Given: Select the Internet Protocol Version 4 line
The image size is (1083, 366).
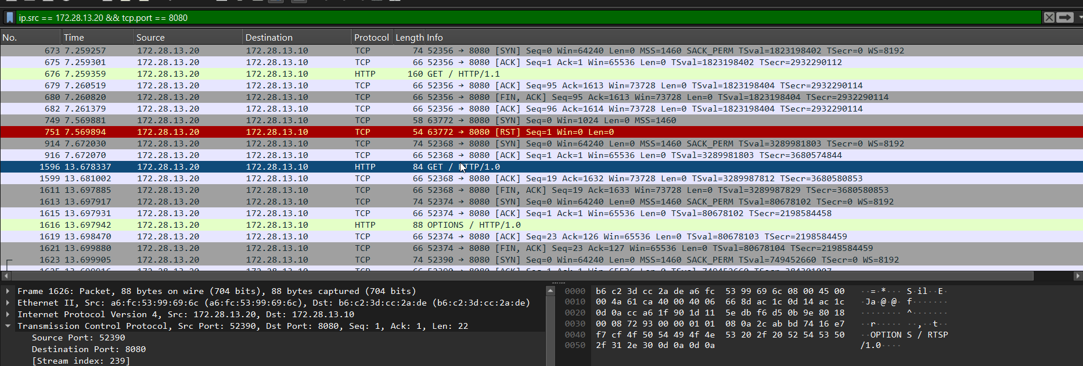Looking at the screenshot, I should click(x=186, y=314).
